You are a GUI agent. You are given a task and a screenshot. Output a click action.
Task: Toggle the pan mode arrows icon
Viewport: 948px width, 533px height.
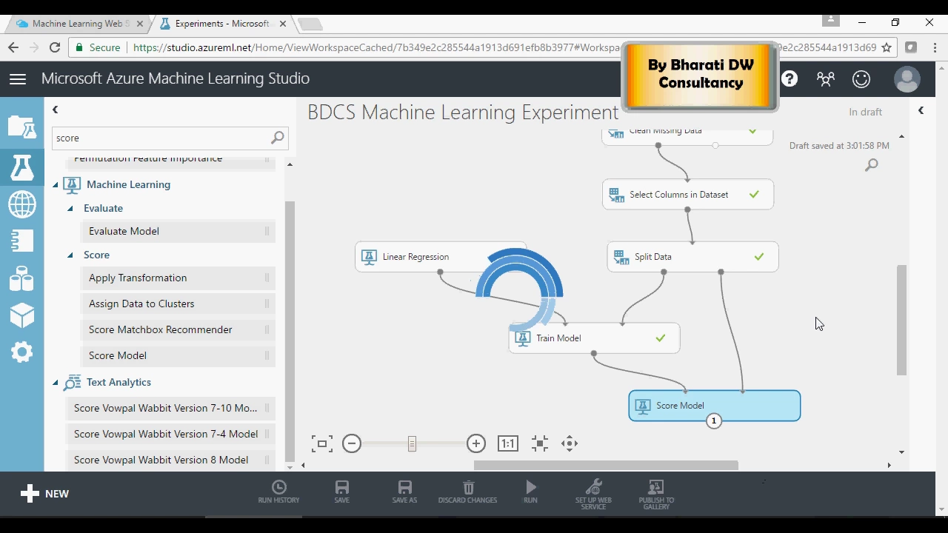coord(570,443)
